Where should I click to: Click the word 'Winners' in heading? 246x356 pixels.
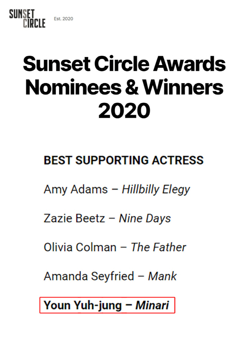click(183, 87)
